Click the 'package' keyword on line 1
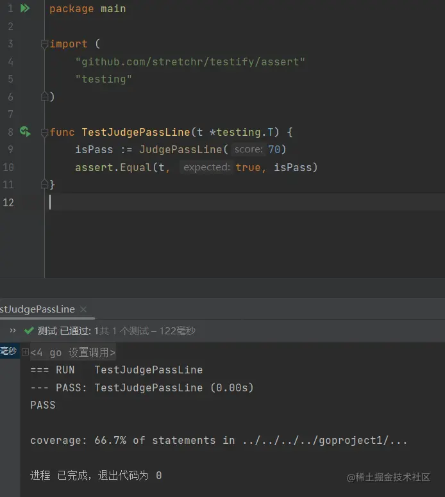 (71, 9)
